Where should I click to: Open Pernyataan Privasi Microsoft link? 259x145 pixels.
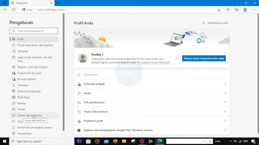153,62
